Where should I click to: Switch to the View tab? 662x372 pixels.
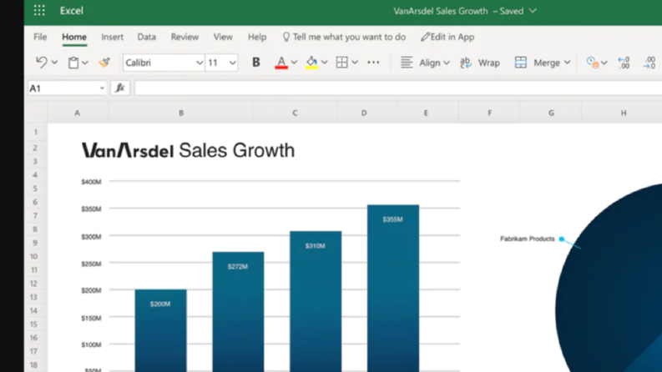(223, 37)
